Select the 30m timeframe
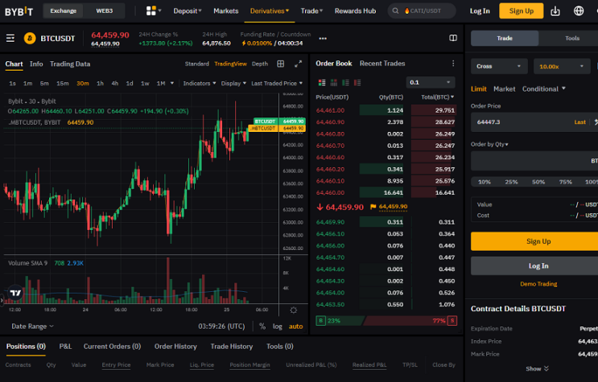The width and height of the screenshot is (598, 382). coord(82,83)
